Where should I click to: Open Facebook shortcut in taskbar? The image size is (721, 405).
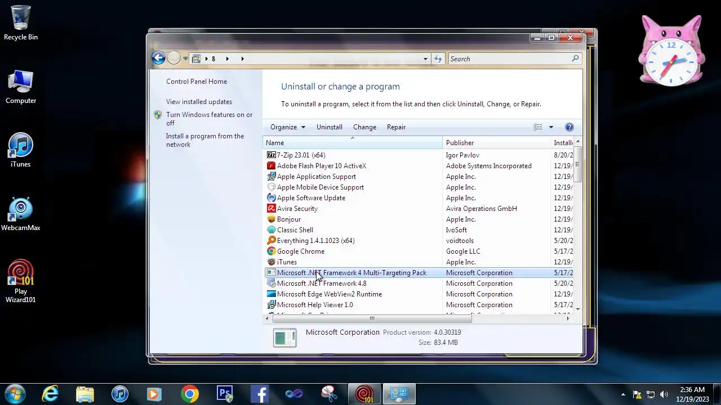[260, 394]
